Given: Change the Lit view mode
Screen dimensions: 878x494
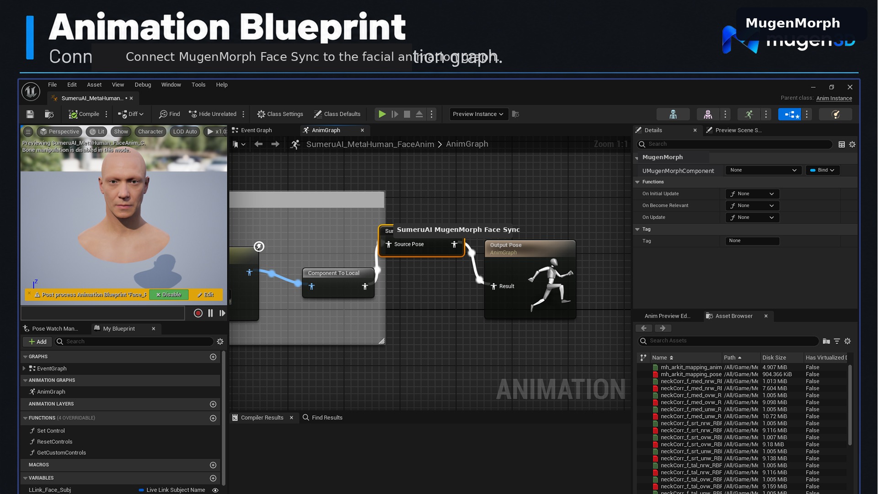Looking at the screenshot, I should pos(97,132).
